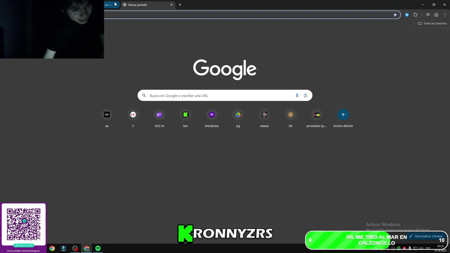Close the Nueva pestaña tab

pyautogui.click(x=172, y=5)
